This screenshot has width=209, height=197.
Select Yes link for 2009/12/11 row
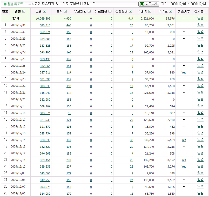184,160
